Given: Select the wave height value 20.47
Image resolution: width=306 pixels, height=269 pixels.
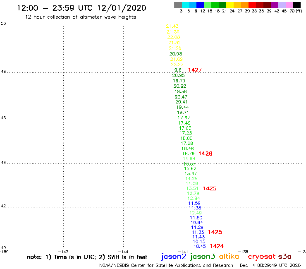Looking at the screenshot, I should (181, 97).
